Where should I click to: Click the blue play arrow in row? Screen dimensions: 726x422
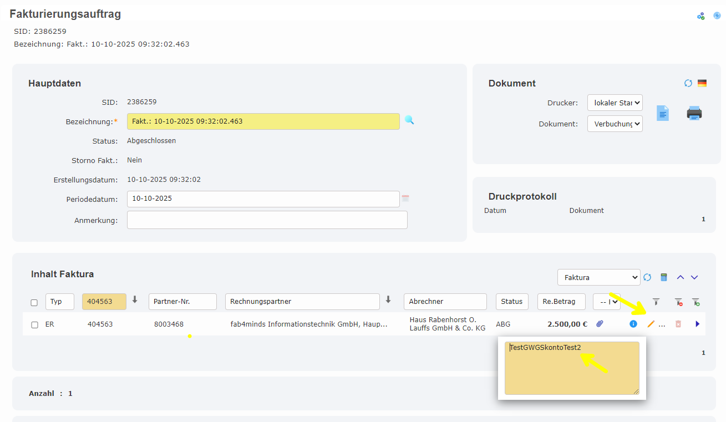point(698,324)
